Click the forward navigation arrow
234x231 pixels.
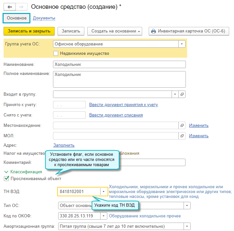21,7
